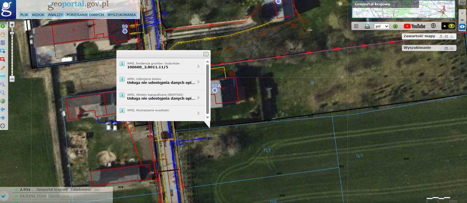Open the pol language dropdown
The image size is (467, 203).
coord(381,26)
